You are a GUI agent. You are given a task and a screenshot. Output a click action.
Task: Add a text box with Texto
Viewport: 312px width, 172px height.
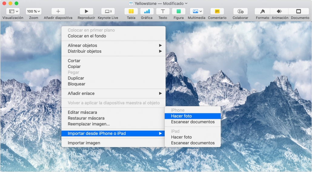(x=163, y=11)
